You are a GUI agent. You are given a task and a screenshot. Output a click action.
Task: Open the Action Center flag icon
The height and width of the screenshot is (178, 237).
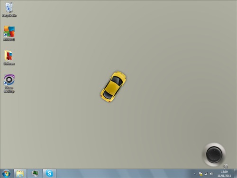tap(201, 174)
